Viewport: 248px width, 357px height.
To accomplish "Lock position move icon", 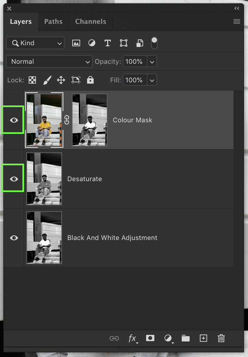I will point(61,80).
